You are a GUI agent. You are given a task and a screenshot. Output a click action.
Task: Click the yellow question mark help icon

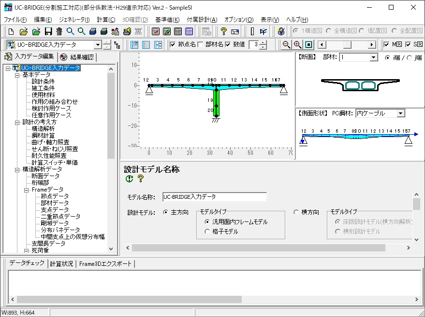[x=223, y=31]
